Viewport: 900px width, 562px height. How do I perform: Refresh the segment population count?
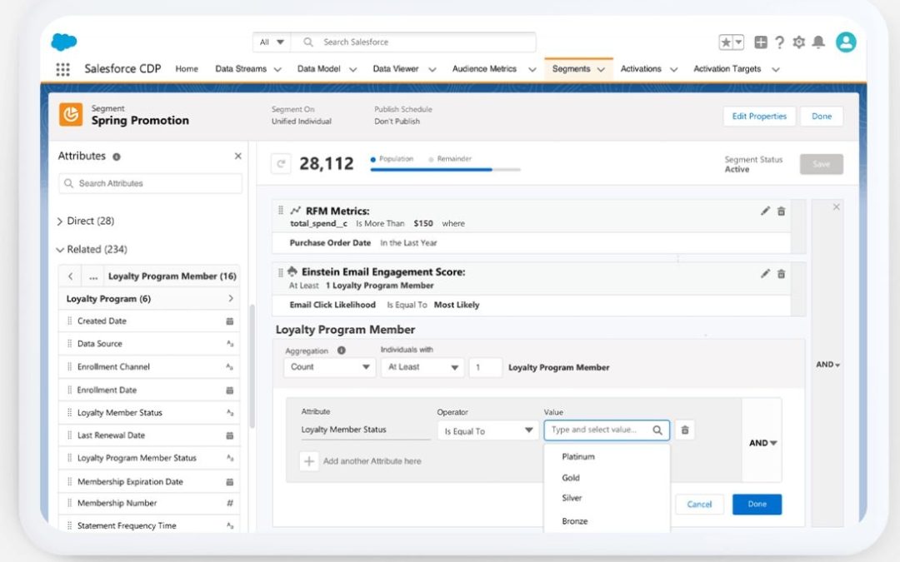click(281, 164)
